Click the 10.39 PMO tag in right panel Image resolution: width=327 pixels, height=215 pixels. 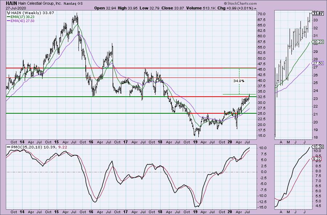pyautogui.click(x=318, y=147)
